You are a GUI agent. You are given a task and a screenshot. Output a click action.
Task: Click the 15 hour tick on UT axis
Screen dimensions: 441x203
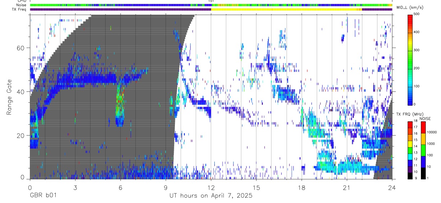(256, 188)
